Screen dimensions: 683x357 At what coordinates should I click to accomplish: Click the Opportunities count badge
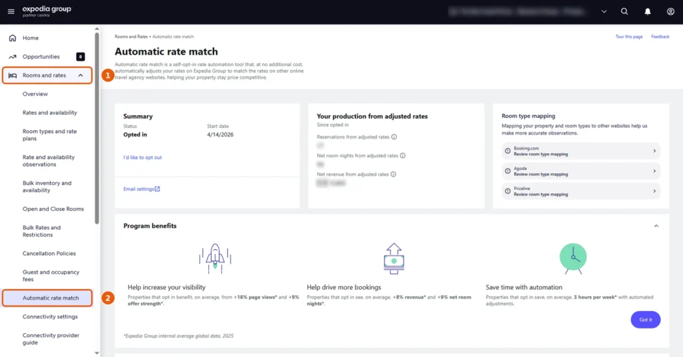[x=81, y=57]
